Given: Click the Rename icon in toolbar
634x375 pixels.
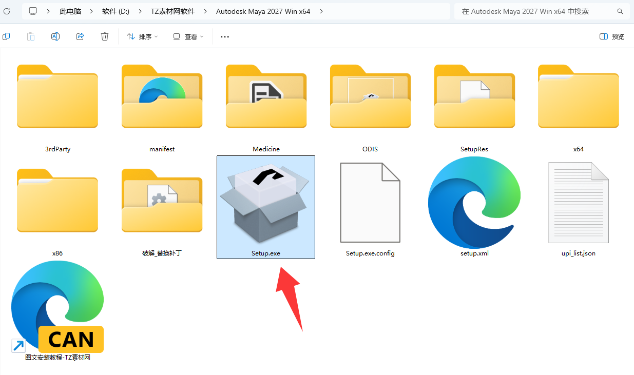Looking at the screenshot, I should pyautogui.click(x=55, y=36).
